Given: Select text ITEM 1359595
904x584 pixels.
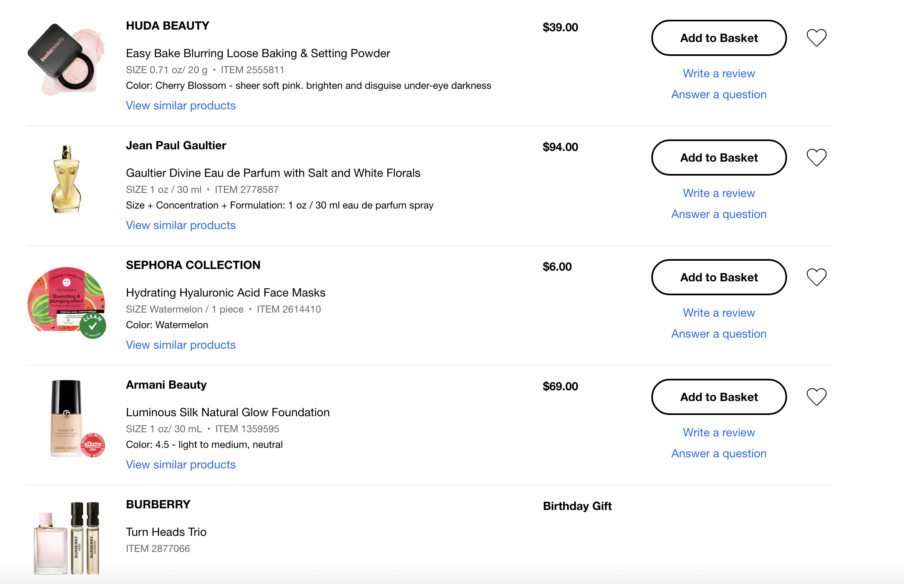Looking at the screenshot, I should (x=247, y=429).
